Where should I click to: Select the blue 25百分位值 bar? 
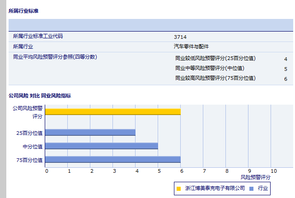click(x=90, y=133)
